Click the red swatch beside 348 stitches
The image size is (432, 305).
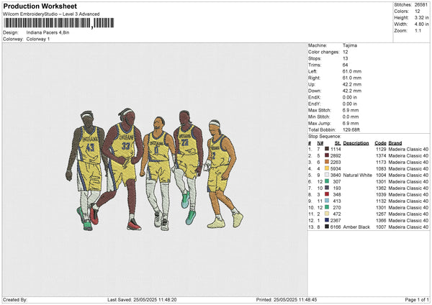tap(327, 194)
